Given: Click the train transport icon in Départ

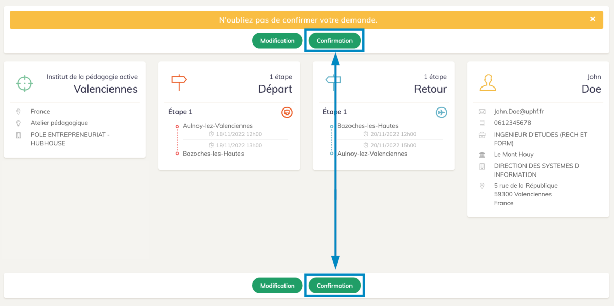Looking at the screenshot, I should pyautogui.click(x=287, y=112).
